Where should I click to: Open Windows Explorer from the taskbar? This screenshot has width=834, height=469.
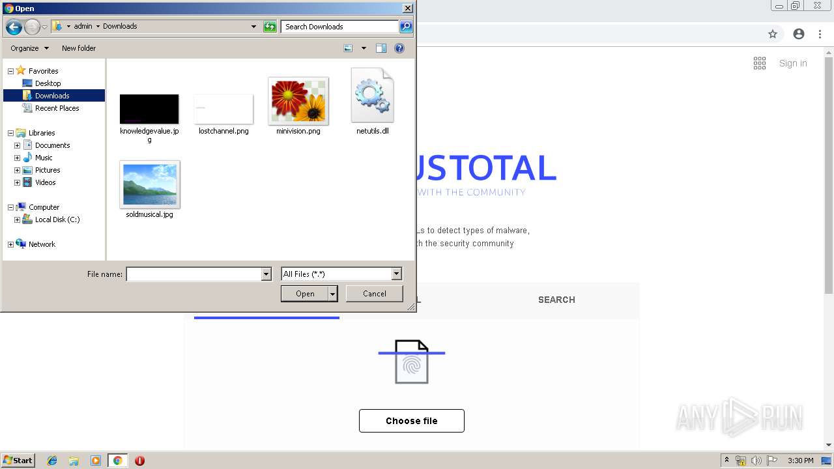click(x=74, y=461)
